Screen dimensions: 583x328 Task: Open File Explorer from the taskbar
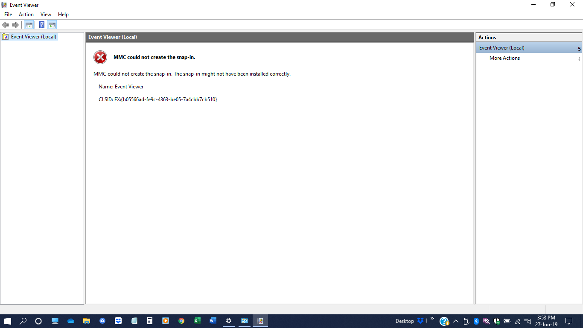point(87,321)
